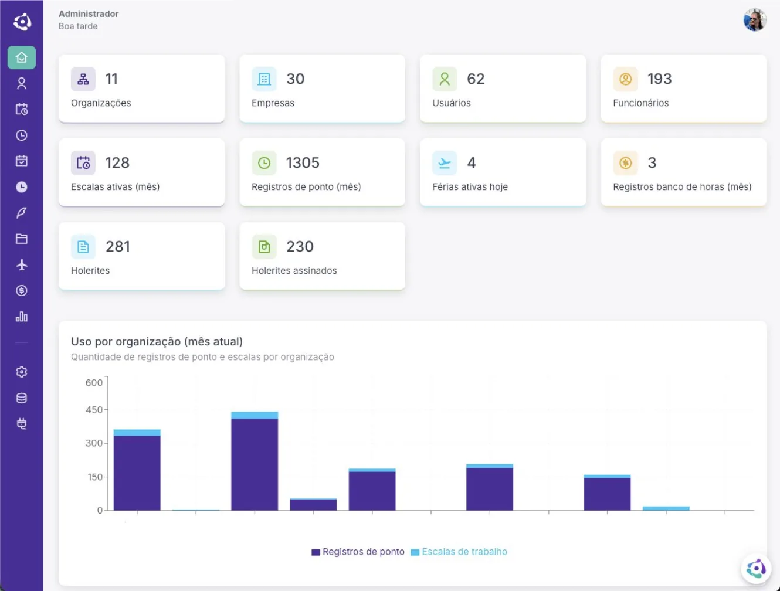This screenshot has height=591, width=780.
Task: Click the Holerites assinados signed-document icon
Action: (x=264, y=247)
